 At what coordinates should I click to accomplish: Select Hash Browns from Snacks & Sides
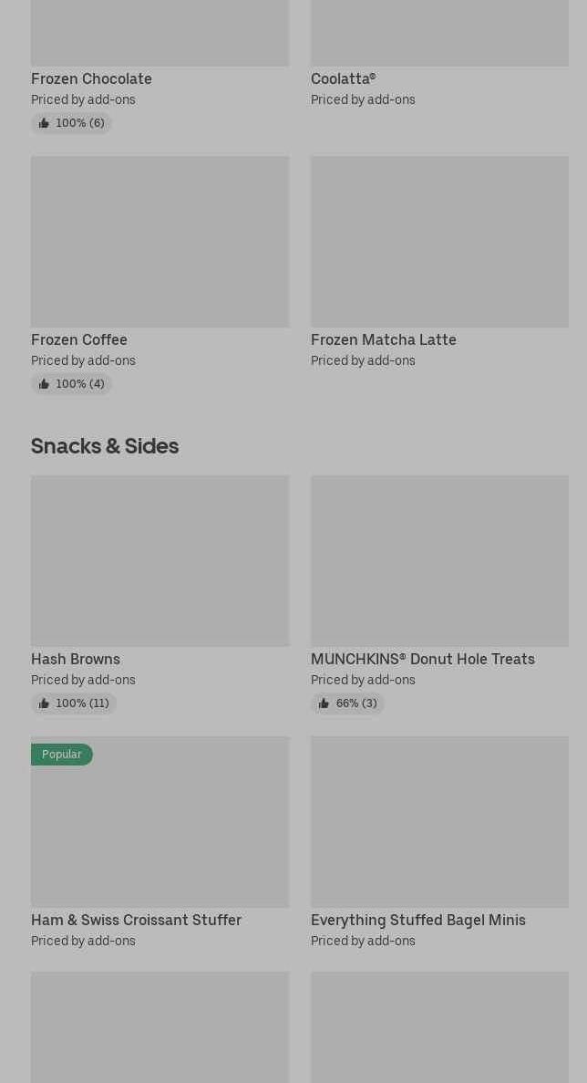point(76,660)
